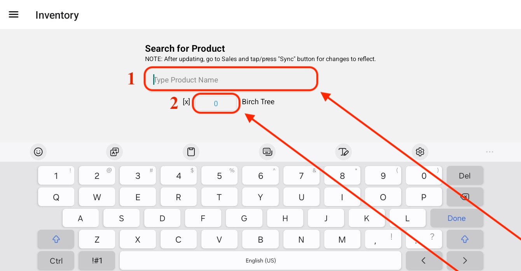The height and width of the screenshot is (271, 521).
Task: Tap the keyboard translate icon
Action: click(x=114, y=152)
